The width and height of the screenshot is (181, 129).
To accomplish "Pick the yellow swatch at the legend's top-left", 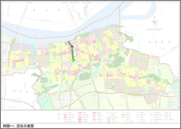I will (65, 113).
